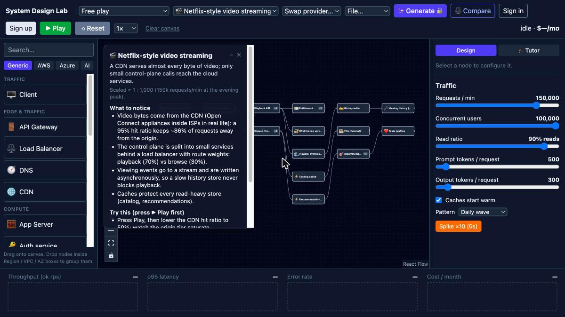The width and height of the screenshot is (565, 317).
Task: Select the Viewing-events stream node
Action: 308,154
